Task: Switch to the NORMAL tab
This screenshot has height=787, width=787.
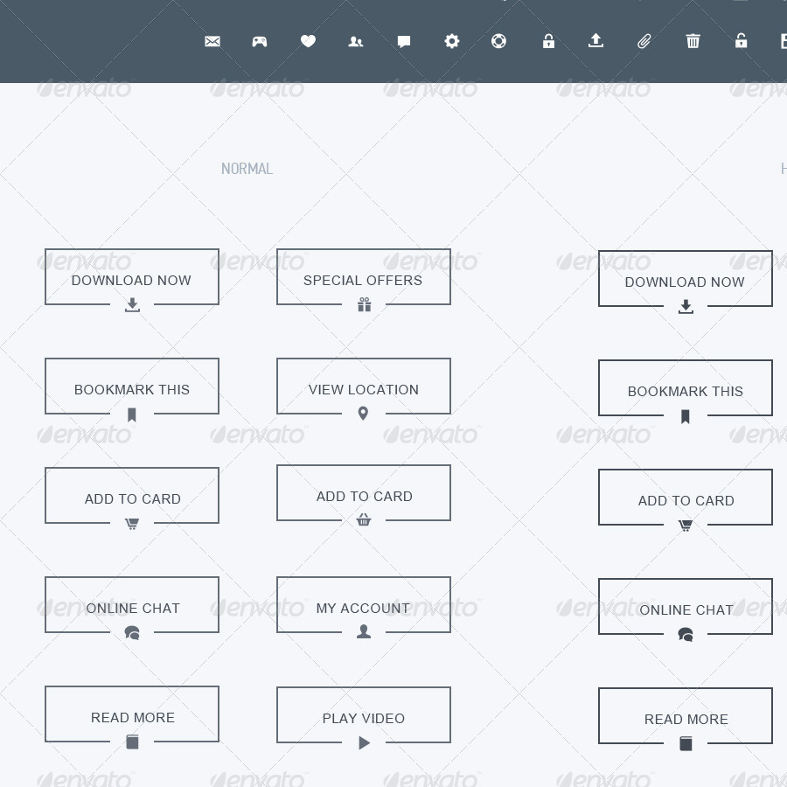Action: tap(247, 168)
